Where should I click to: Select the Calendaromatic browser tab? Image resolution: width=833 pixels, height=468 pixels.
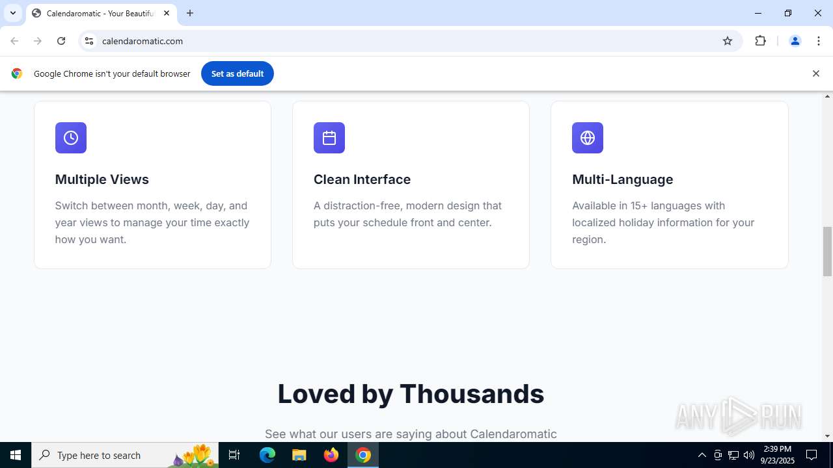point(101,13)
